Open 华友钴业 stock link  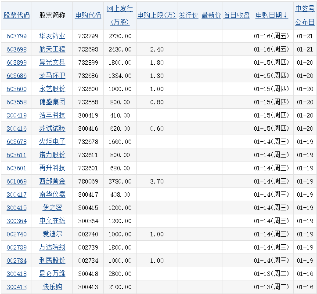coord(52,36)
